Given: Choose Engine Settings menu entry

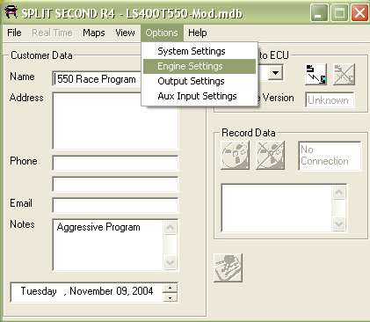Looking at the screenshot, I should (x=200, y=66).
